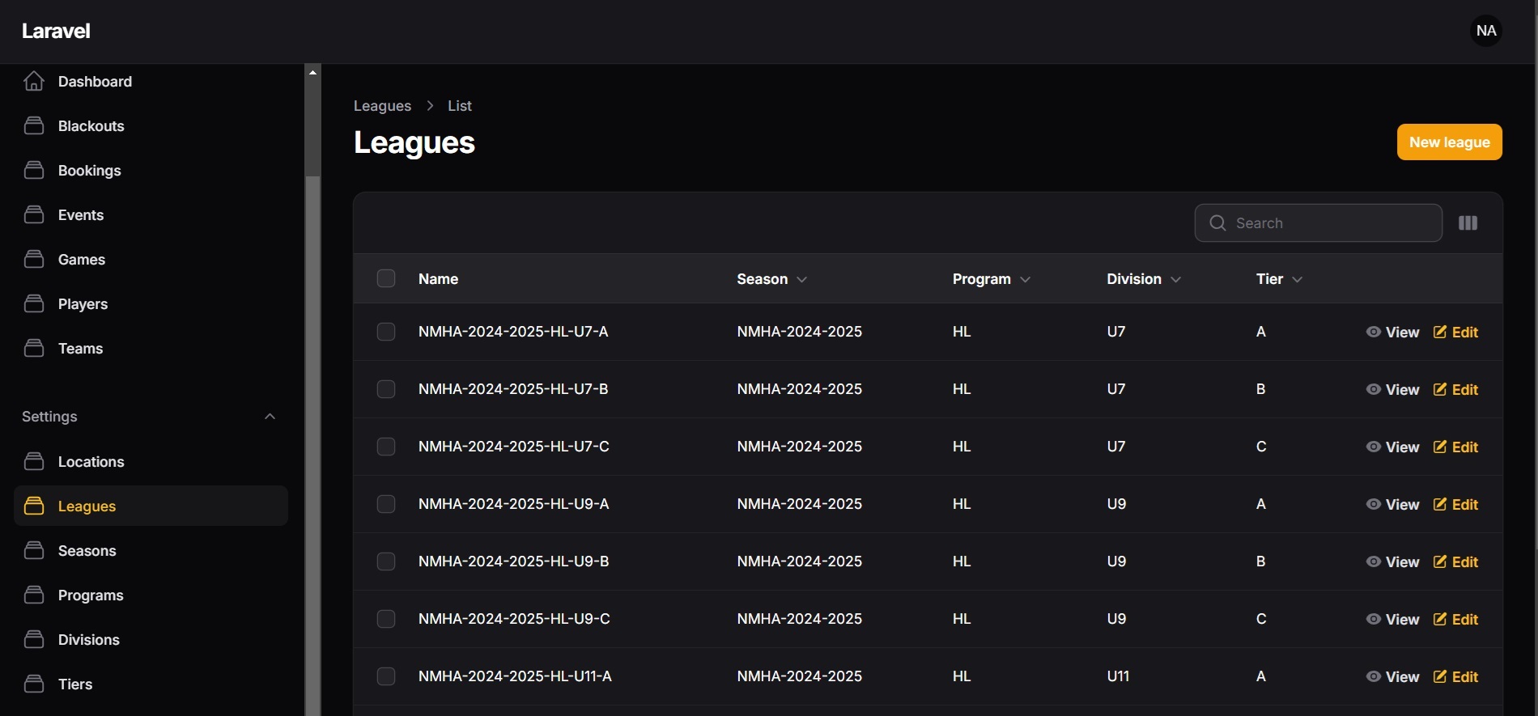
Task: Click the NA user avatar
Action: [1485, 31]
